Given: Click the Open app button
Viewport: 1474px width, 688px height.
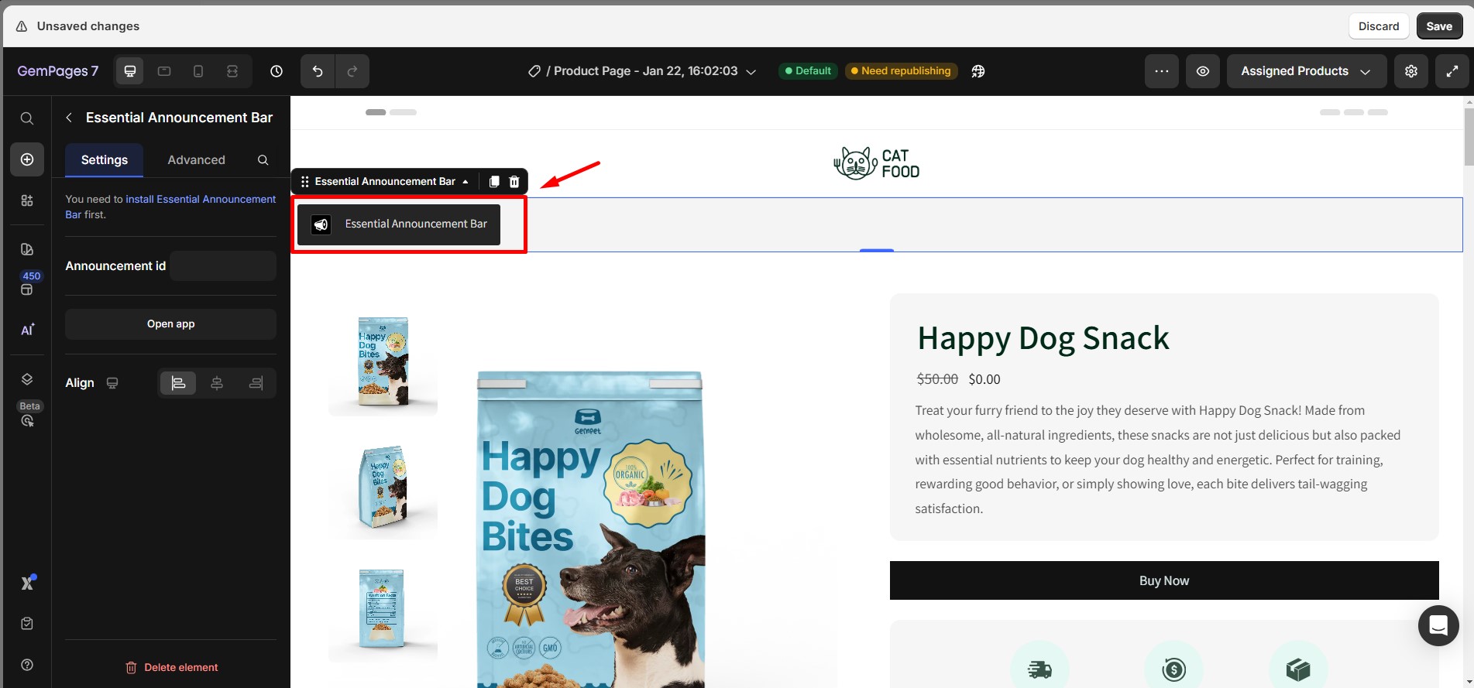Looking at the screenshot, I should (x=170, y=324).
